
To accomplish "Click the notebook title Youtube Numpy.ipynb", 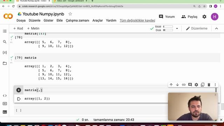I will coord(43,14).
